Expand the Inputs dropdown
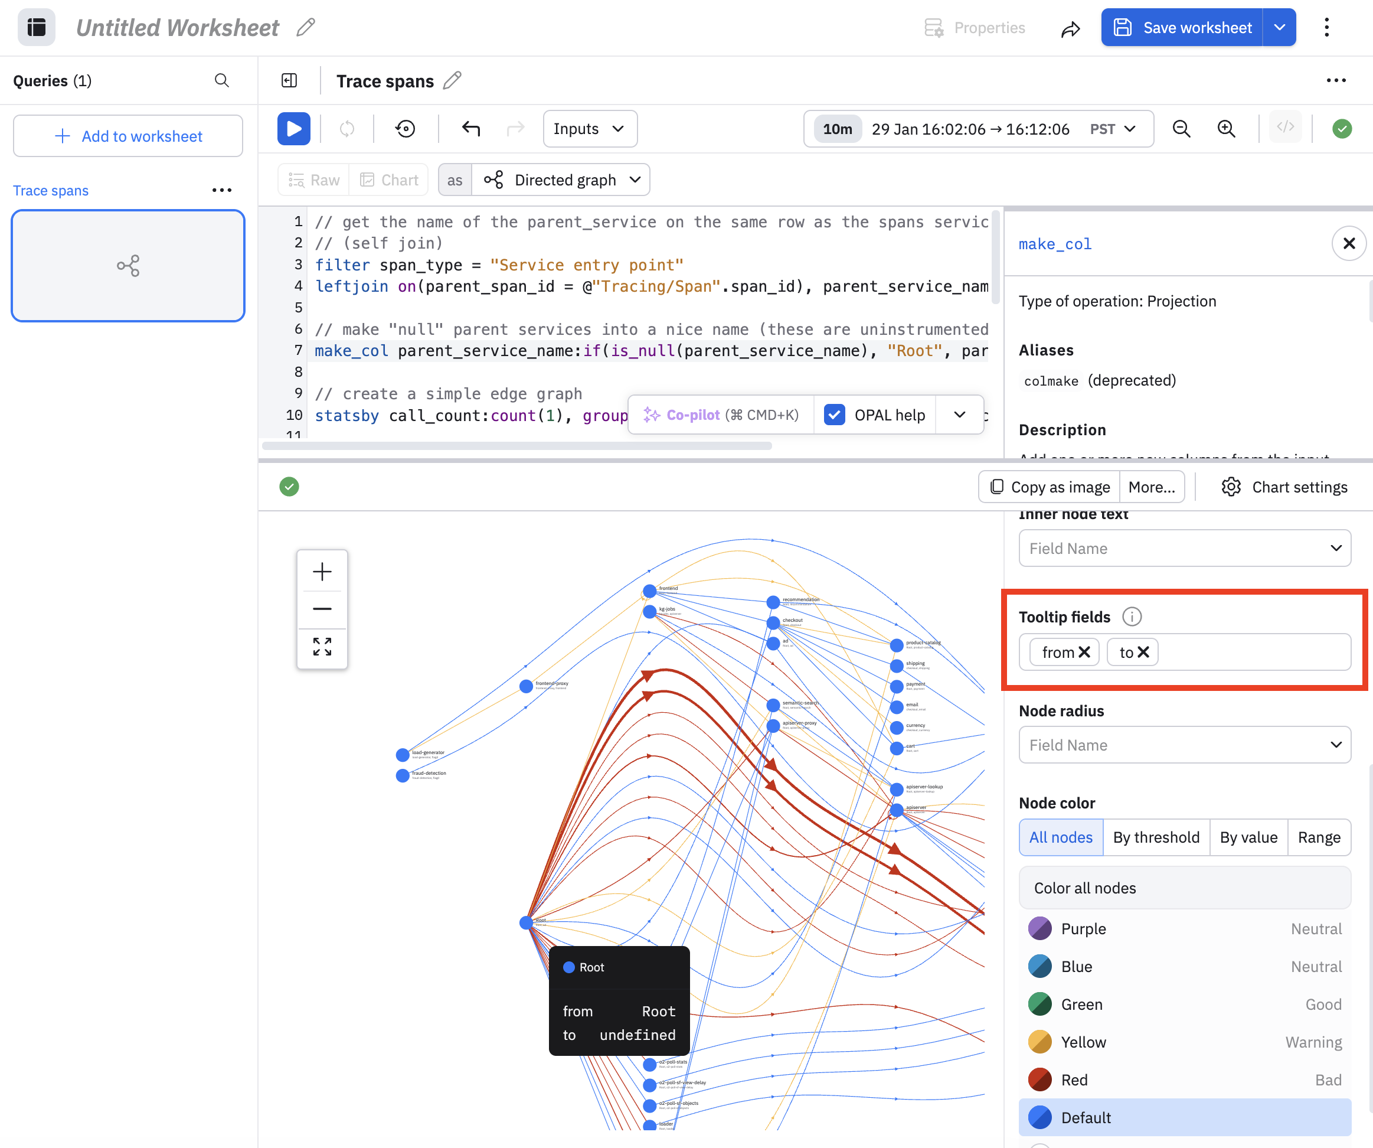 click(x=589, y=128)
